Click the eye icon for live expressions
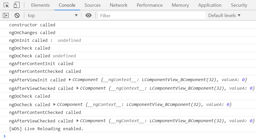Image resolution: width=256 pixels, height=140 pixels. tap(89, 15)
